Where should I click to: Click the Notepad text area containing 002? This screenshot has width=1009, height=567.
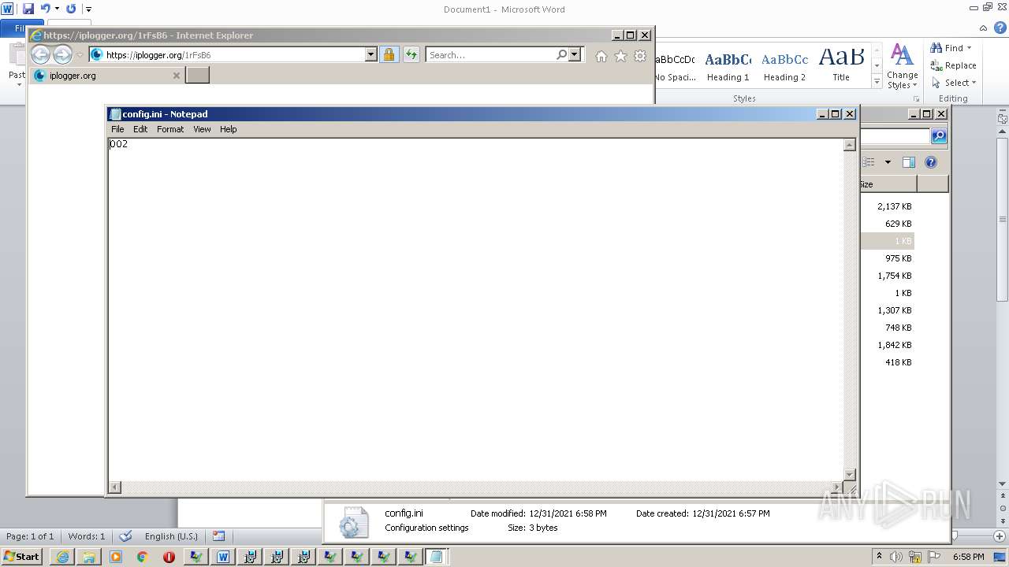pyautogui.click(x=476, y=309)
